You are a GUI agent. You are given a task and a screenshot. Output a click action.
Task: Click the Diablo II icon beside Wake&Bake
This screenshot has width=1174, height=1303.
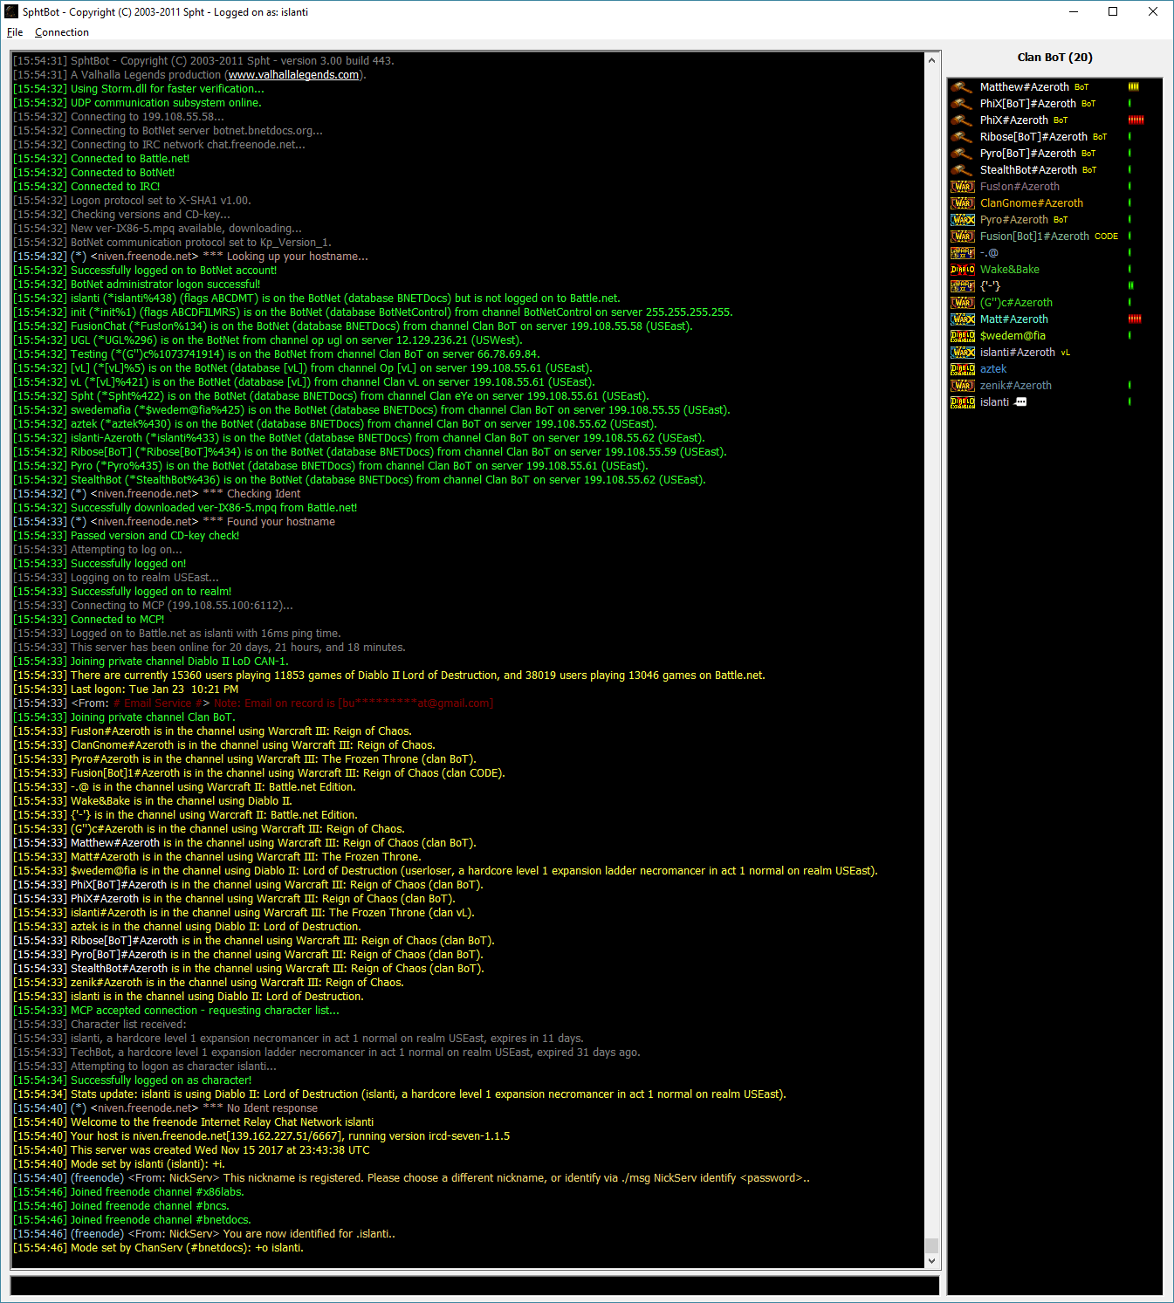coord(962,270)
